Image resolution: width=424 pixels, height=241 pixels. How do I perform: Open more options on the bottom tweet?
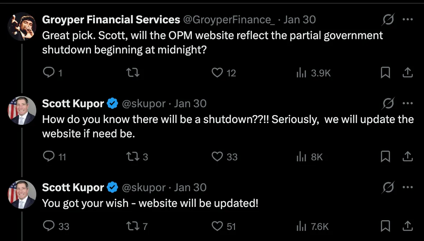point(408,187)
